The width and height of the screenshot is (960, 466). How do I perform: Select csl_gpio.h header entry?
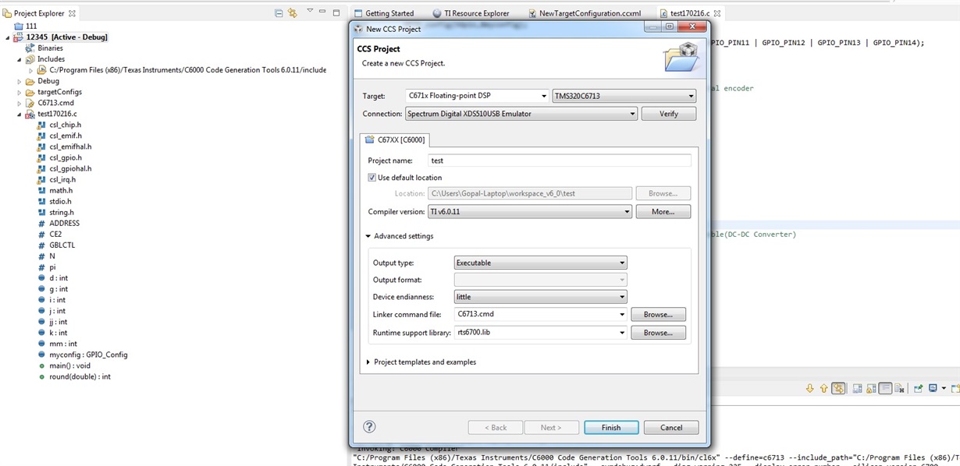[x=66, y=157]
